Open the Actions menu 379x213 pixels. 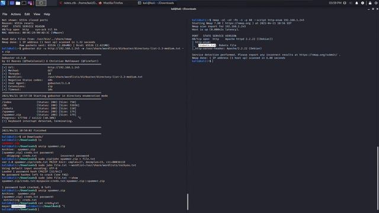tap(16, 14)
